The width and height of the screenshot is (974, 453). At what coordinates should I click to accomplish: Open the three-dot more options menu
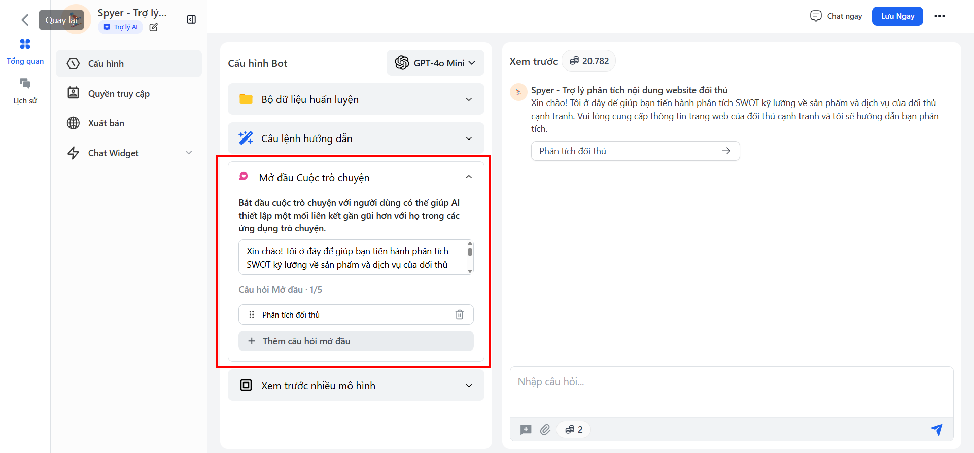[x=940, y=16]
